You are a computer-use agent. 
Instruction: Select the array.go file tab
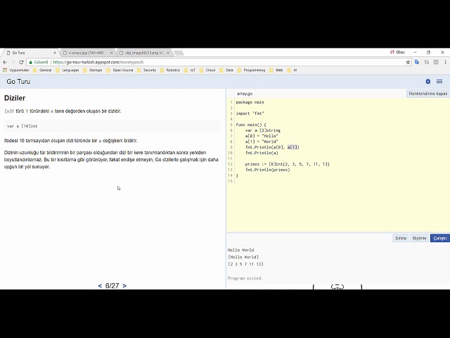(x=245, y=94)
